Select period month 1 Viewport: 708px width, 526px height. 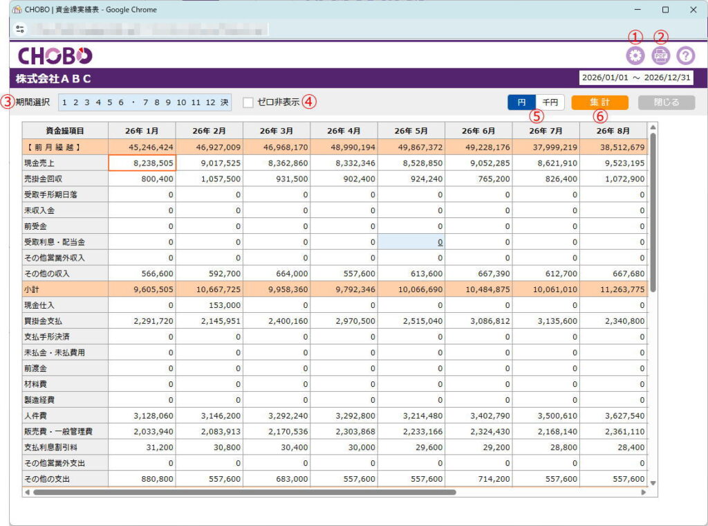point(65,102)
